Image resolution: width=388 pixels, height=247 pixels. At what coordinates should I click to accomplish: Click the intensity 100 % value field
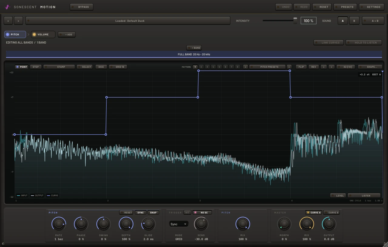pyautogui.click(x=309, y=21)
